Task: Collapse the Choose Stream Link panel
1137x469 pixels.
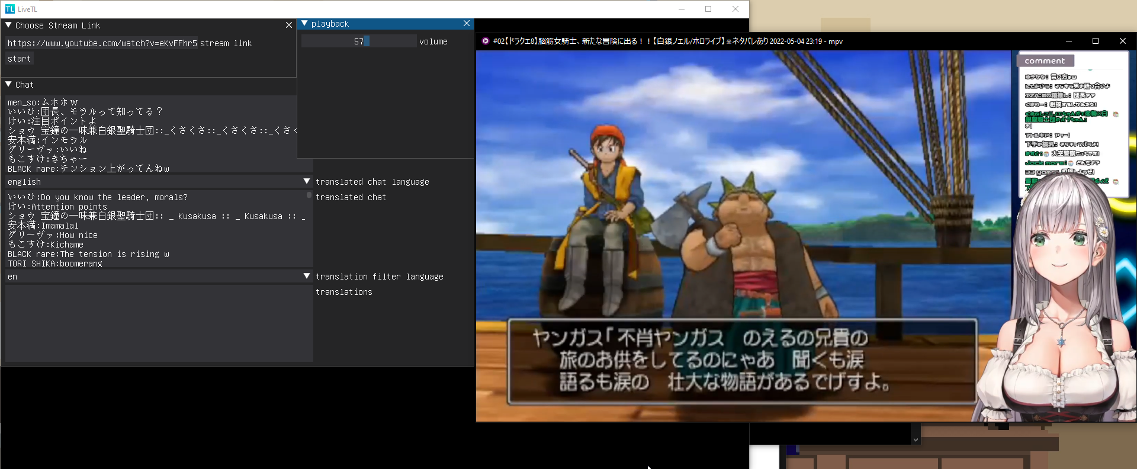Action: [x=8, y=25]
